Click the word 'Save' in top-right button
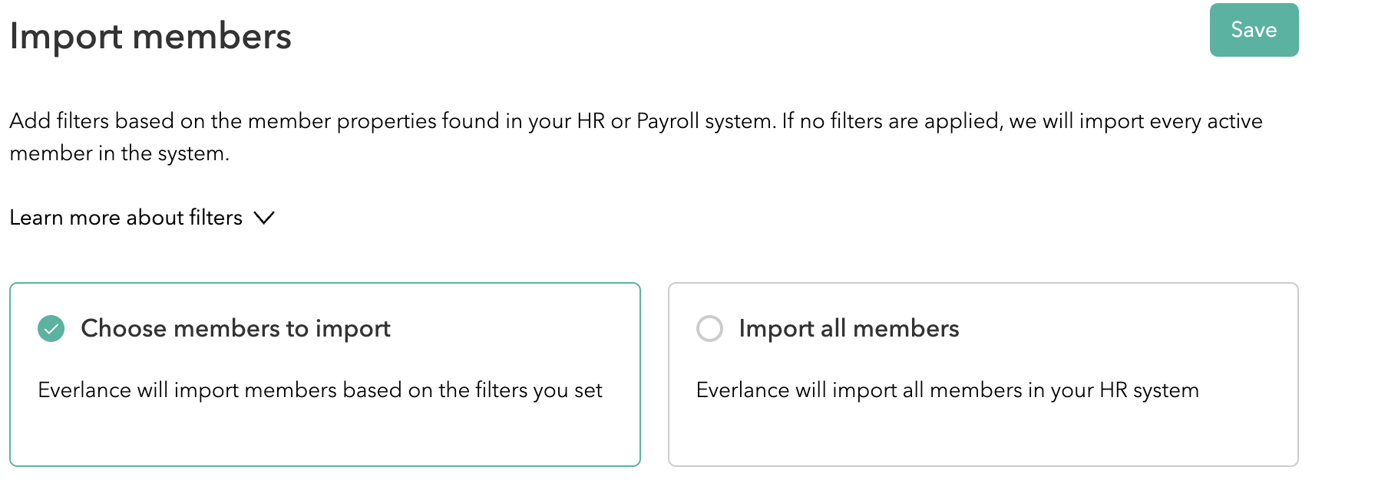1388x483 pixels. click(x=1254, y=30)
